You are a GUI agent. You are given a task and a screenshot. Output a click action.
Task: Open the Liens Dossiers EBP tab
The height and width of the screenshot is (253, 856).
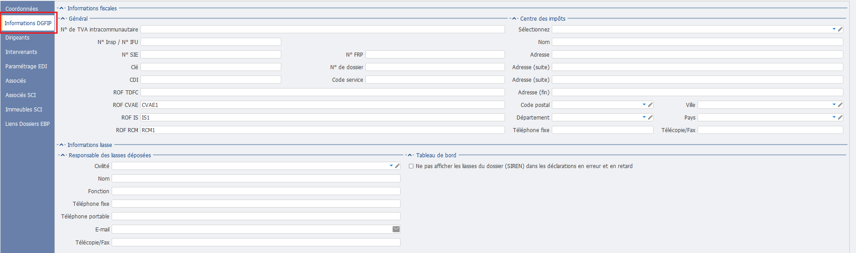[x=27, y=124]
